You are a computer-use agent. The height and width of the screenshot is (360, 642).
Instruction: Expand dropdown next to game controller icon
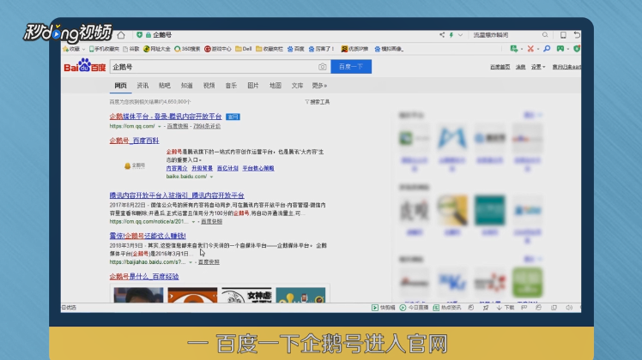pyautogui.click(x=568, y=50)
